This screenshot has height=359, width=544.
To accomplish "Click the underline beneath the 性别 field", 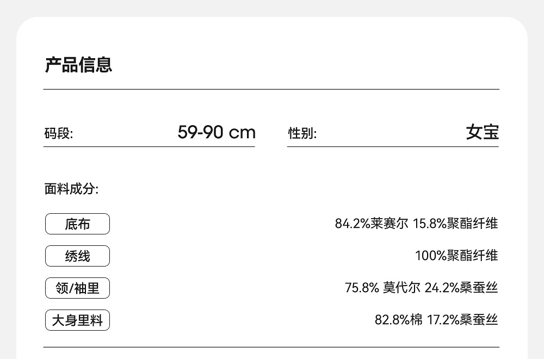I will [x=393, y=146].
